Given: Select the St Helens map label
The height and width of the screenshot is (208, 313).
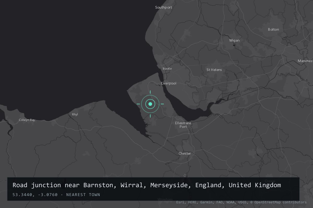Looking at the screenshot, I should coord(214,70).
